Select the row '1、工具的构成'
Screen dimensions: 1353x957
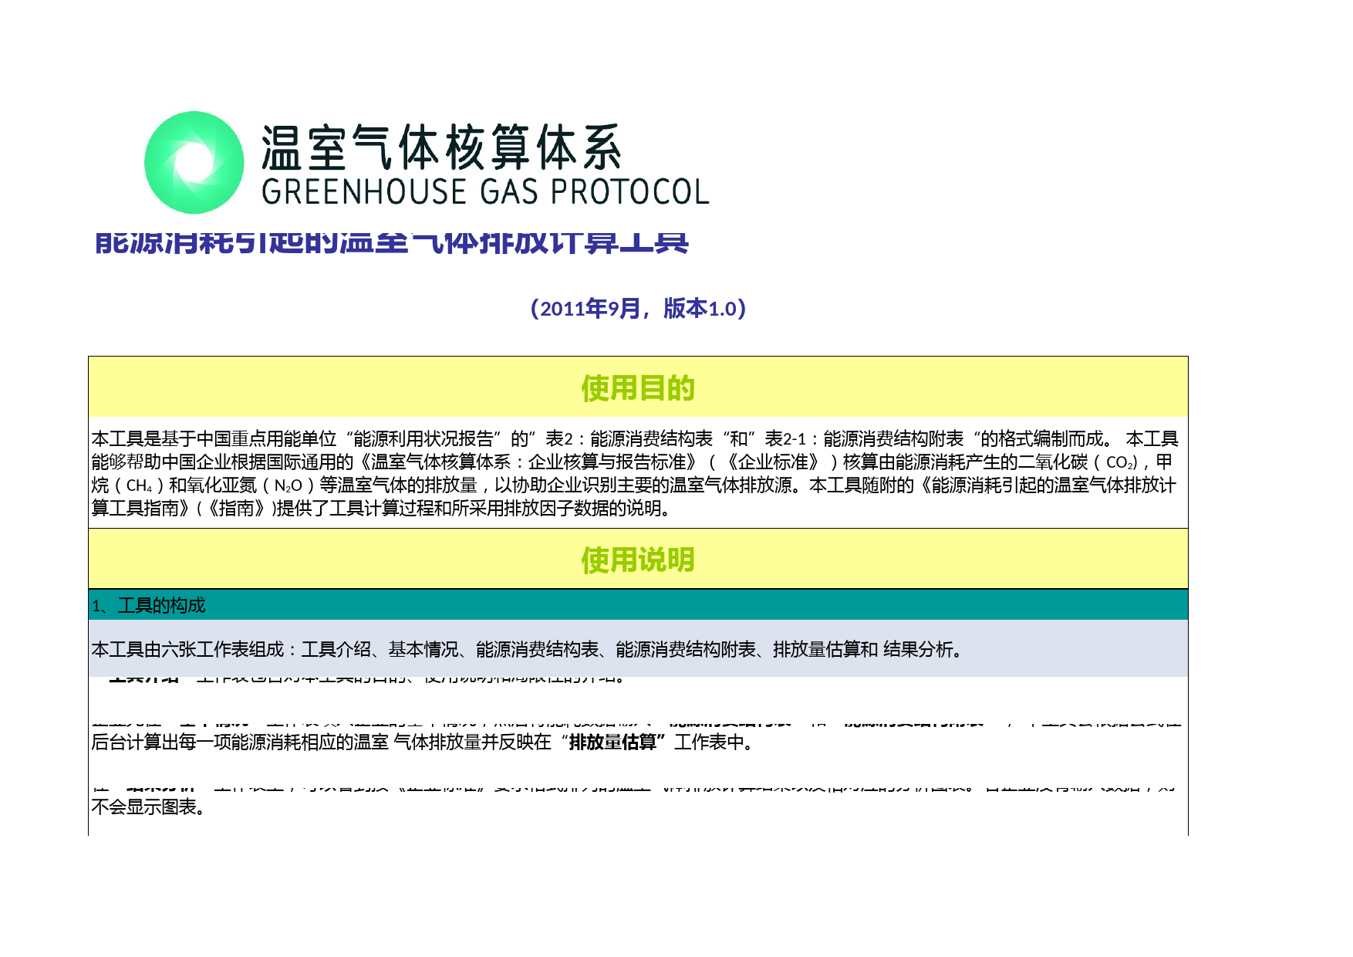click(638, 605)
